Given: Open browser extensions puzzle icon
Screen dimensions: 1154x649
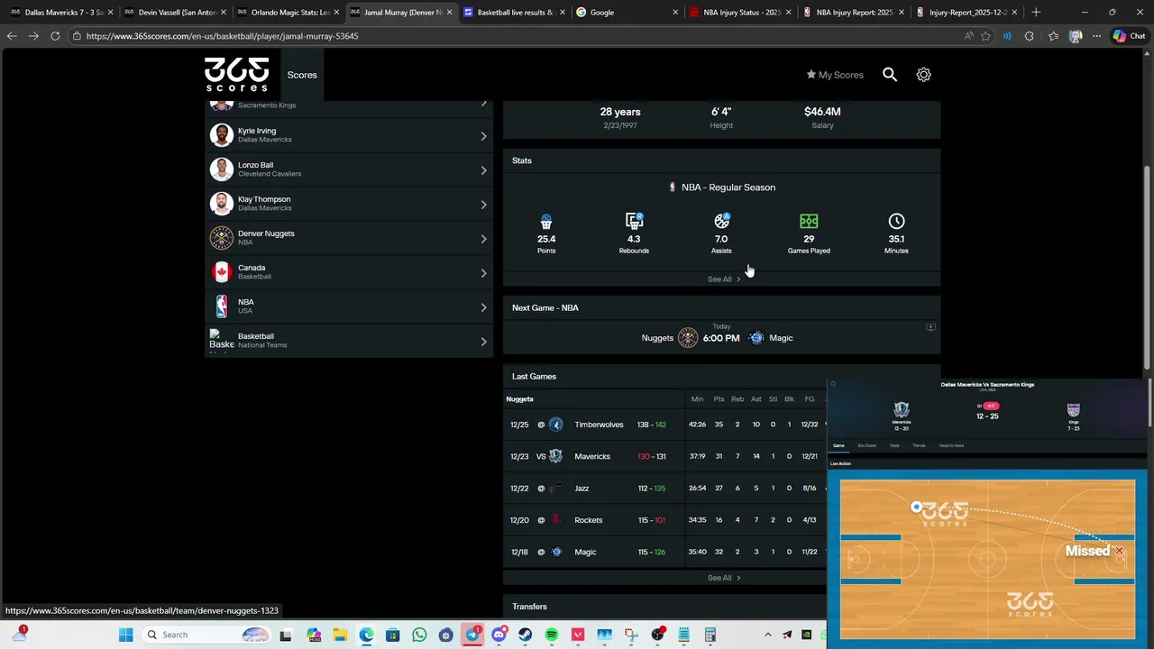Looking at the screenshot, I should [x=1030, y=36].
